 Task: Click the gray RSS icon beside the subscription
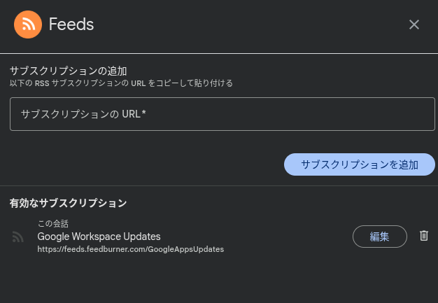(17, 237)
